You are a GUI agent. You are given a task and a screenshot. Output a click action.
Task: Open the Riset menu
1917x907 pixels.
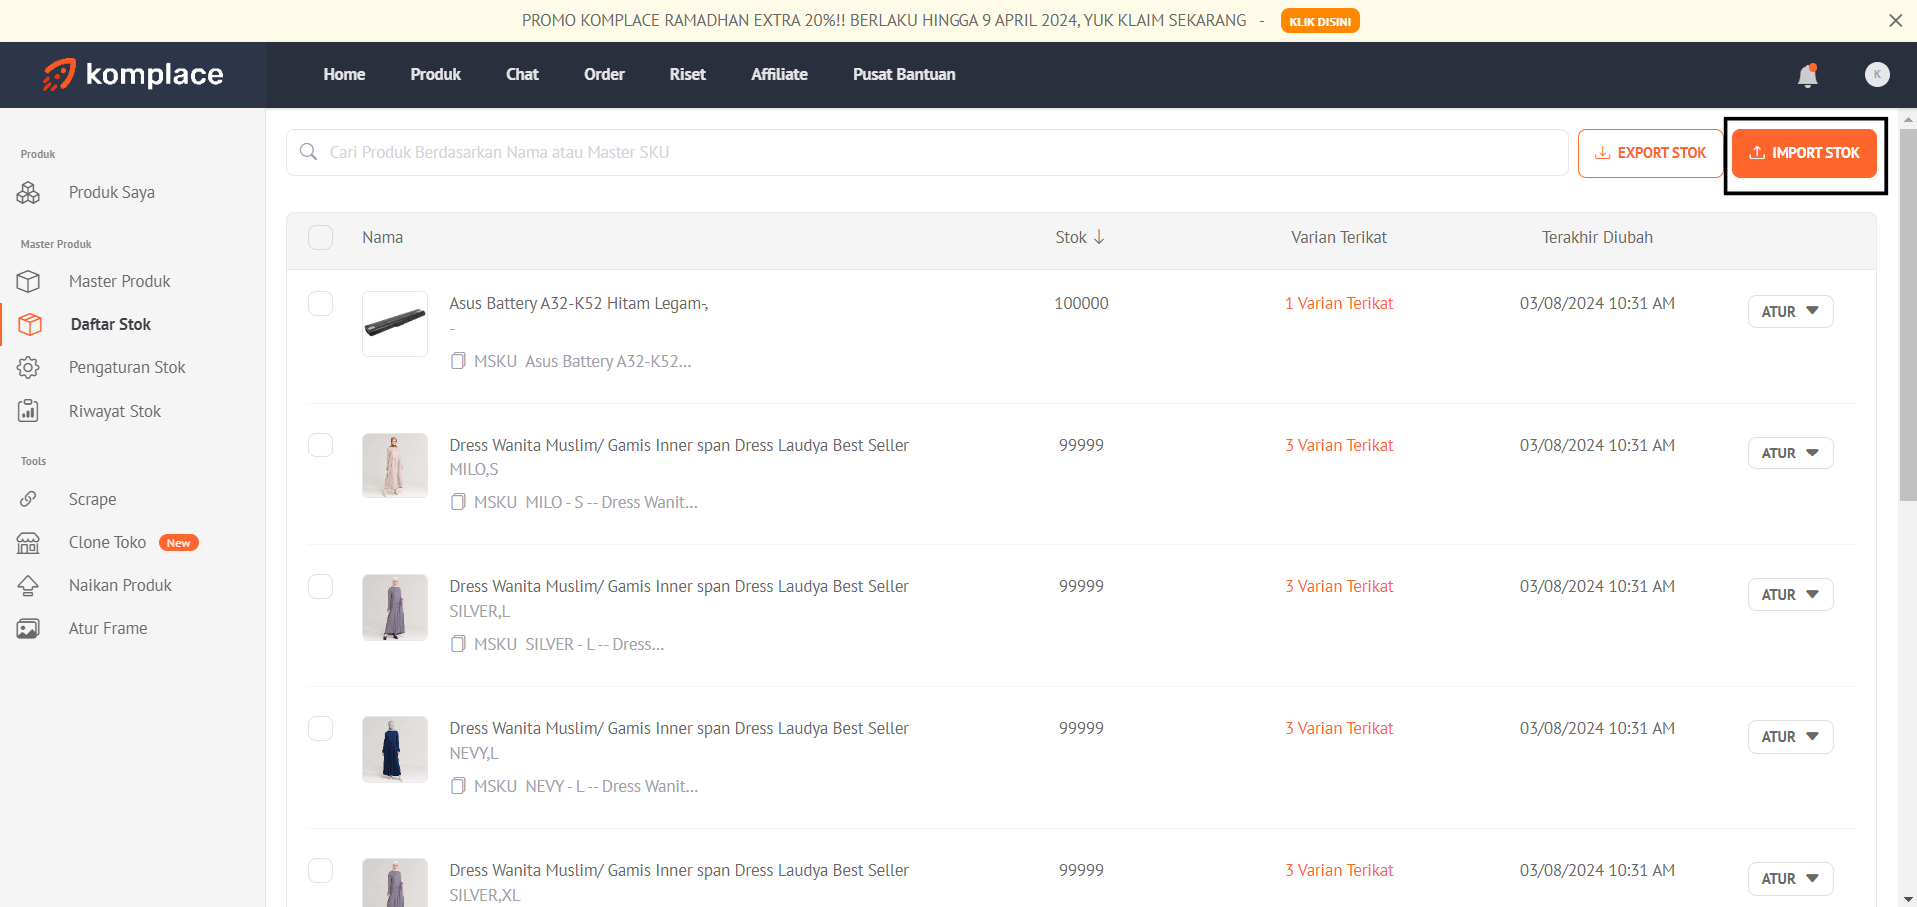(x=687, y=74)
